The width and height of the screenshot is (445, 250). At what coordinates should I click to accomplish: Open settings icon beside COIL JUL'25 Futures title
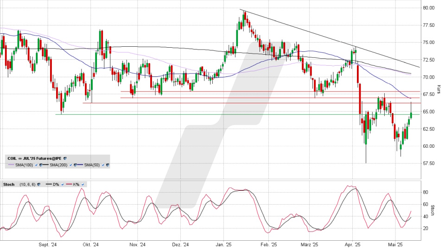(65, 158)
